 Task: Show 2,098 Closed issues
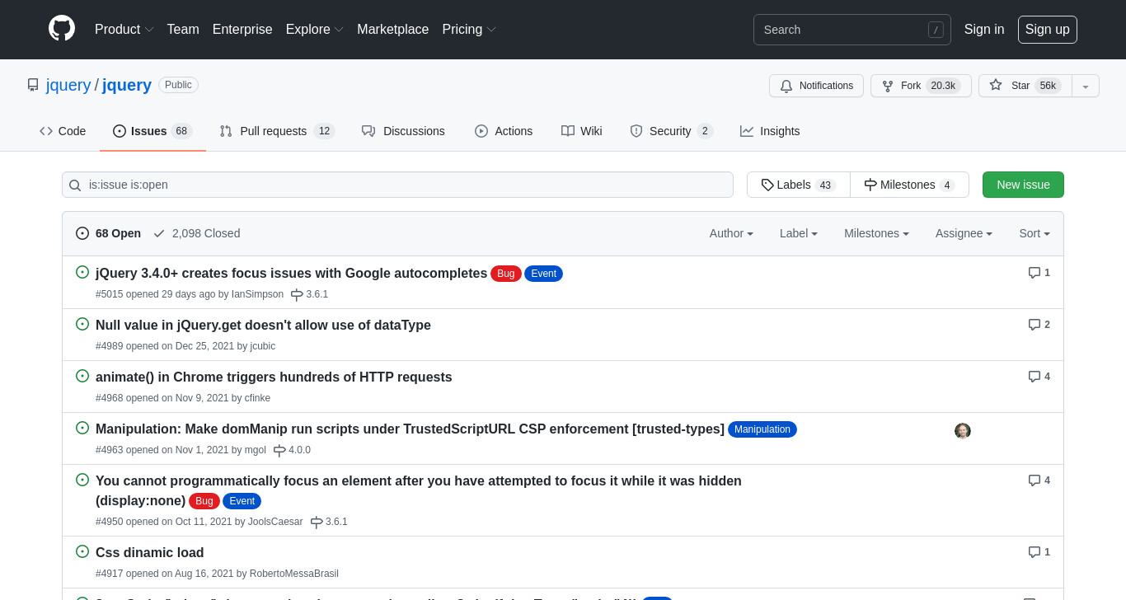196,233
